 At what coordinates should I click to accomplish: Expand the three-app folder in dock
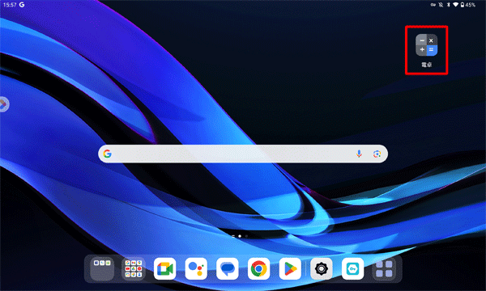pos(102,268)
